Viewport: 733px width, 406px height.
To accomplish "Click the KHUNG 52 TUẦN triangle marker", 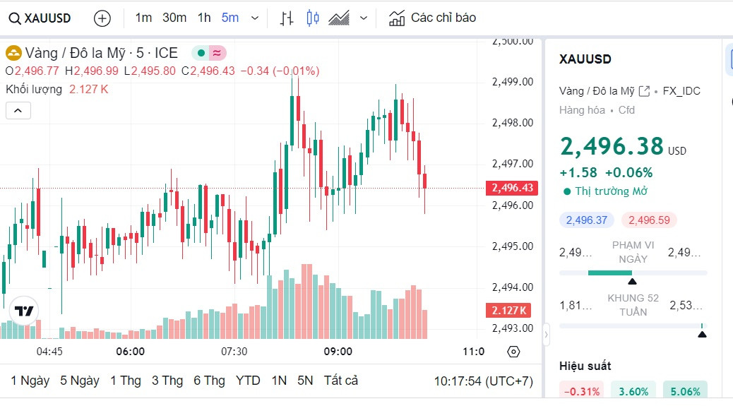I will tap(702, 334).
